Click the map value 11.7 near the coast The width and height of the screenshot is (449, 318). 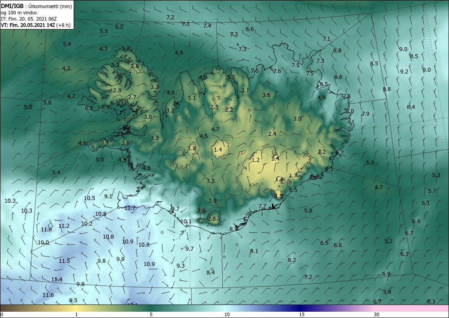point(130,208)
